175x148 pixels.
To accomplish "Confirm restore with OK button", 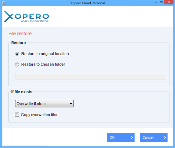I will (121, 137).
